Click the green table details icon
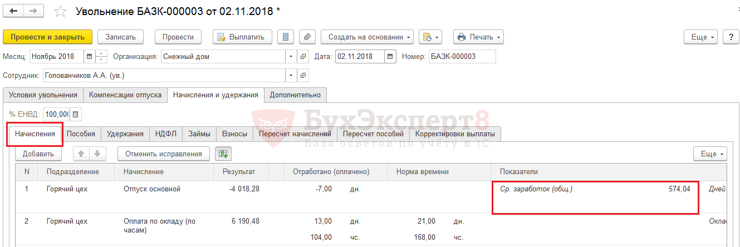Screen dimensions: 740x247 tap(223, 154)
